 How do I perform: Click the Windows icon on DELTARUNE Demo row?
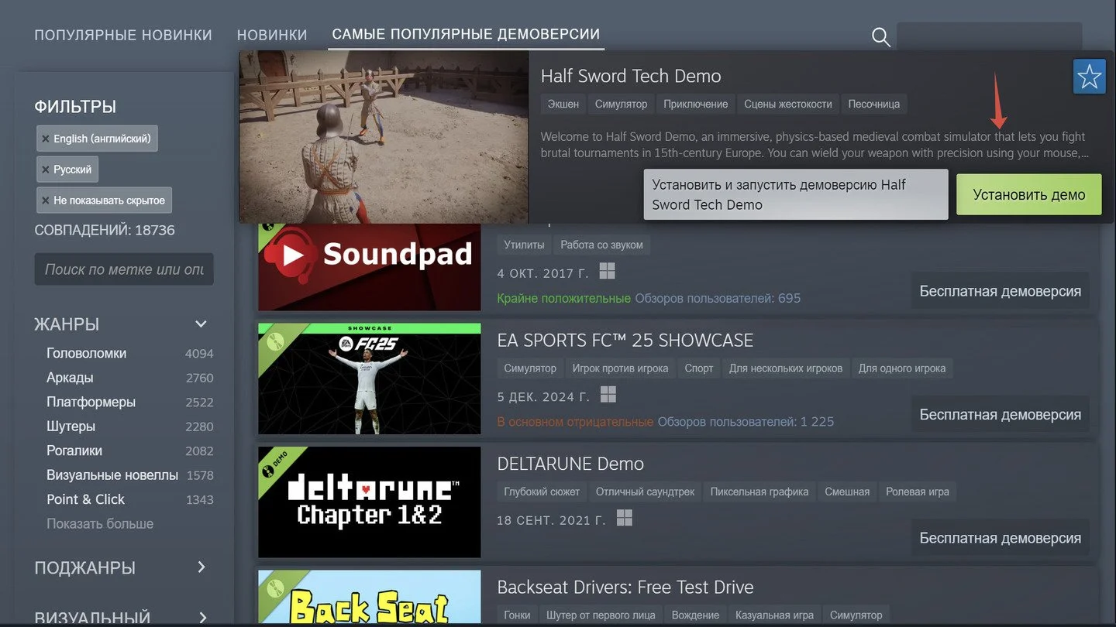tap(625, 518)
